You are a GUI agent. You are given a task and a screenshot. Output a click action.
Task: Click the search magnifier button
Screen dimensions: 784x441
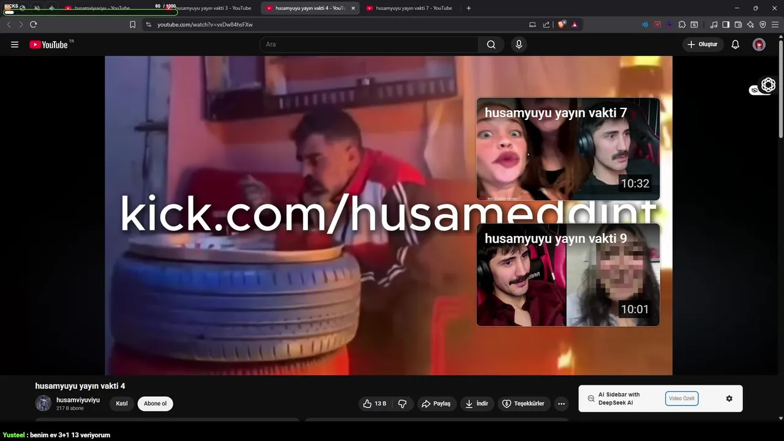coord(491,44)
